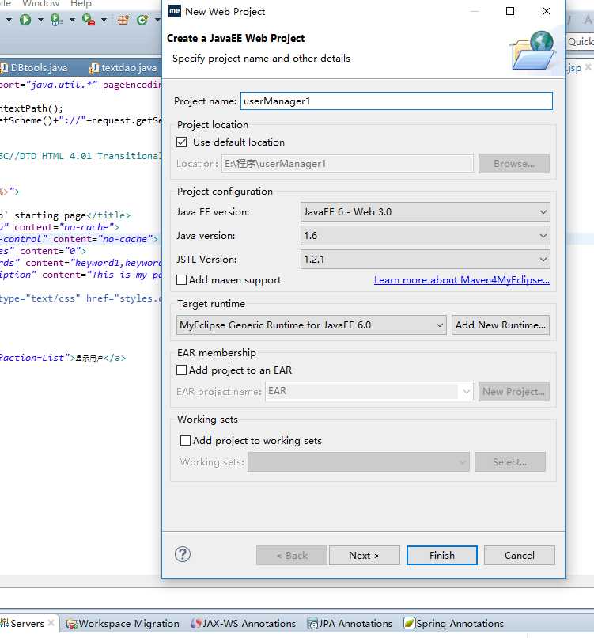
Task: Click the green Run button in toolbar
Action: tap(25, 20)
